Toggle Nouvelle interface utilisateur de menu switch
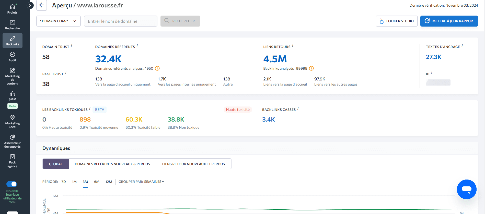Screen dimensions: 485x214 pos(11,184)
